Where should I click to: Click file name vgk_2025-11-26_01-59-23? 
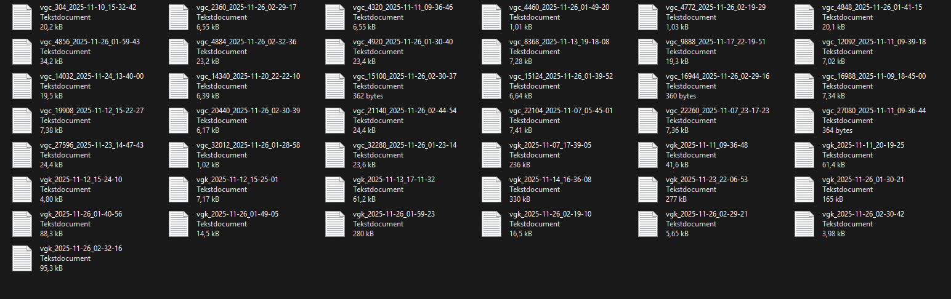pyautogui.click(x=394, y=214)
